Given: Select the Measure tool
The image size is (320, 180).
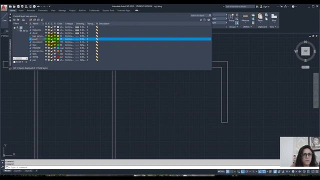Looking at the screenshot, I should [245, 18].
